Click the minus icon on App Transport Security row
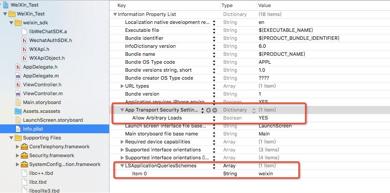Screen dimensions: 390x193 [215, 110]
